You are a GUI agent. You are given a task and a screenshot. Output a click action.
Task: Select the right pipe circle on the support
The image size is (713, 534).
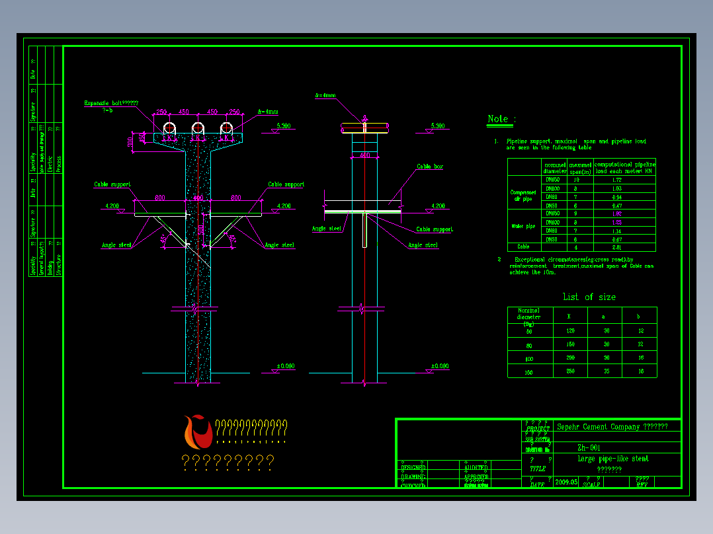click(226, 129)
